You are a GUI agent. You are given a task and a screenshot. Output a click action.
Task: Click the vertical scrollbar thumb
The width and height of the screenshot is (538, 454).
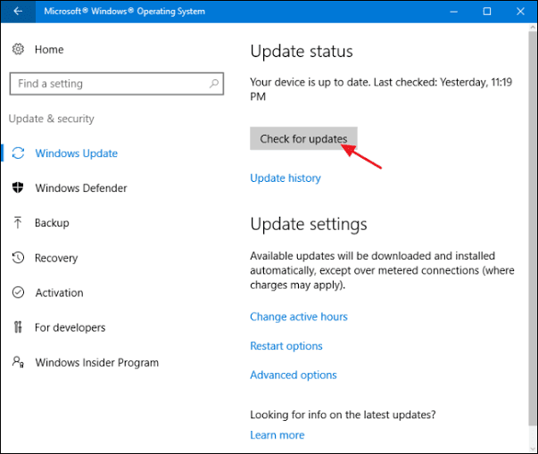[533, 227]
